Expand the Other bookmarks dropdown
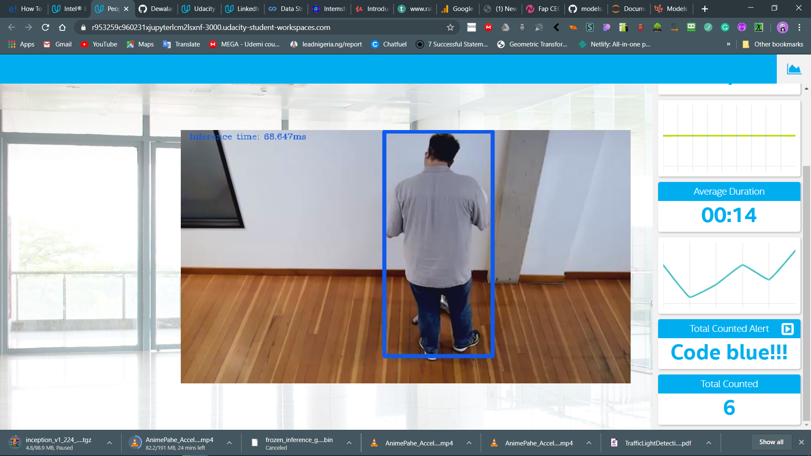The height and width of the screenshot is (456, 811). pos(773,44)
